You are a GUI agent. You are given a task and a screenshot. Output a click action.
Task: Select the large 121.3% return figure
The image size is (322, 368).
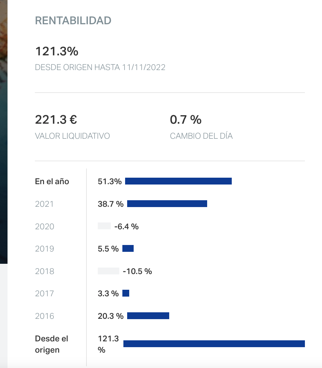57,52
